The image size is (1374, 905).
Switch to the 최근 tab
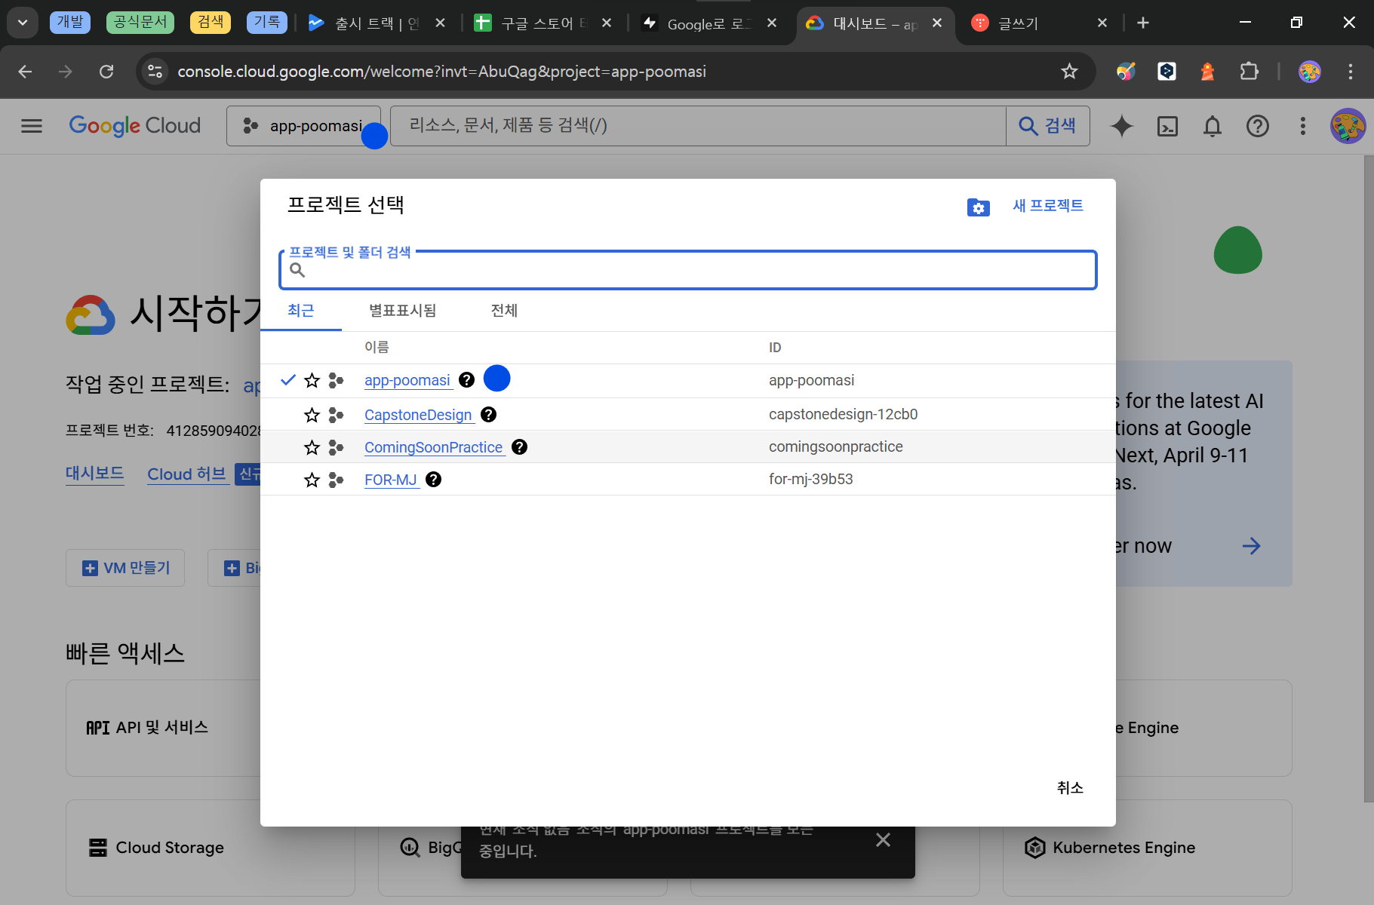coord(301,311)
